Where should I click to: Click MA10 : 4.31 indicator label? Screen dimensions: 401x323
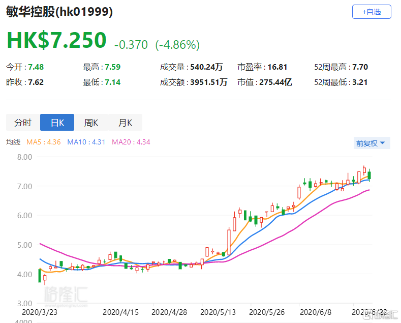pos(86,142)
